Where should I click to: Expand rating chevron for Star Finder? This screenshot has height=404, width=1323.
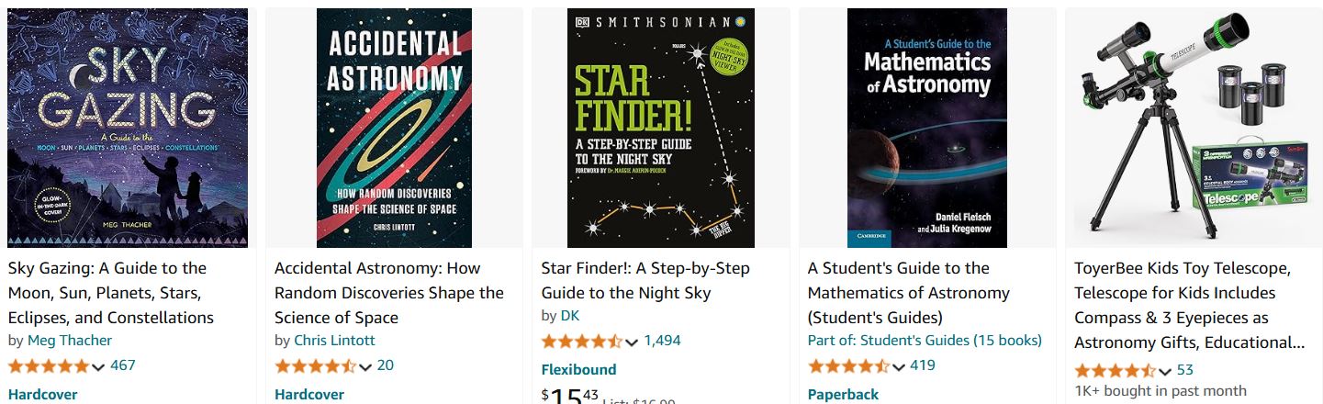tap(631, 342)
